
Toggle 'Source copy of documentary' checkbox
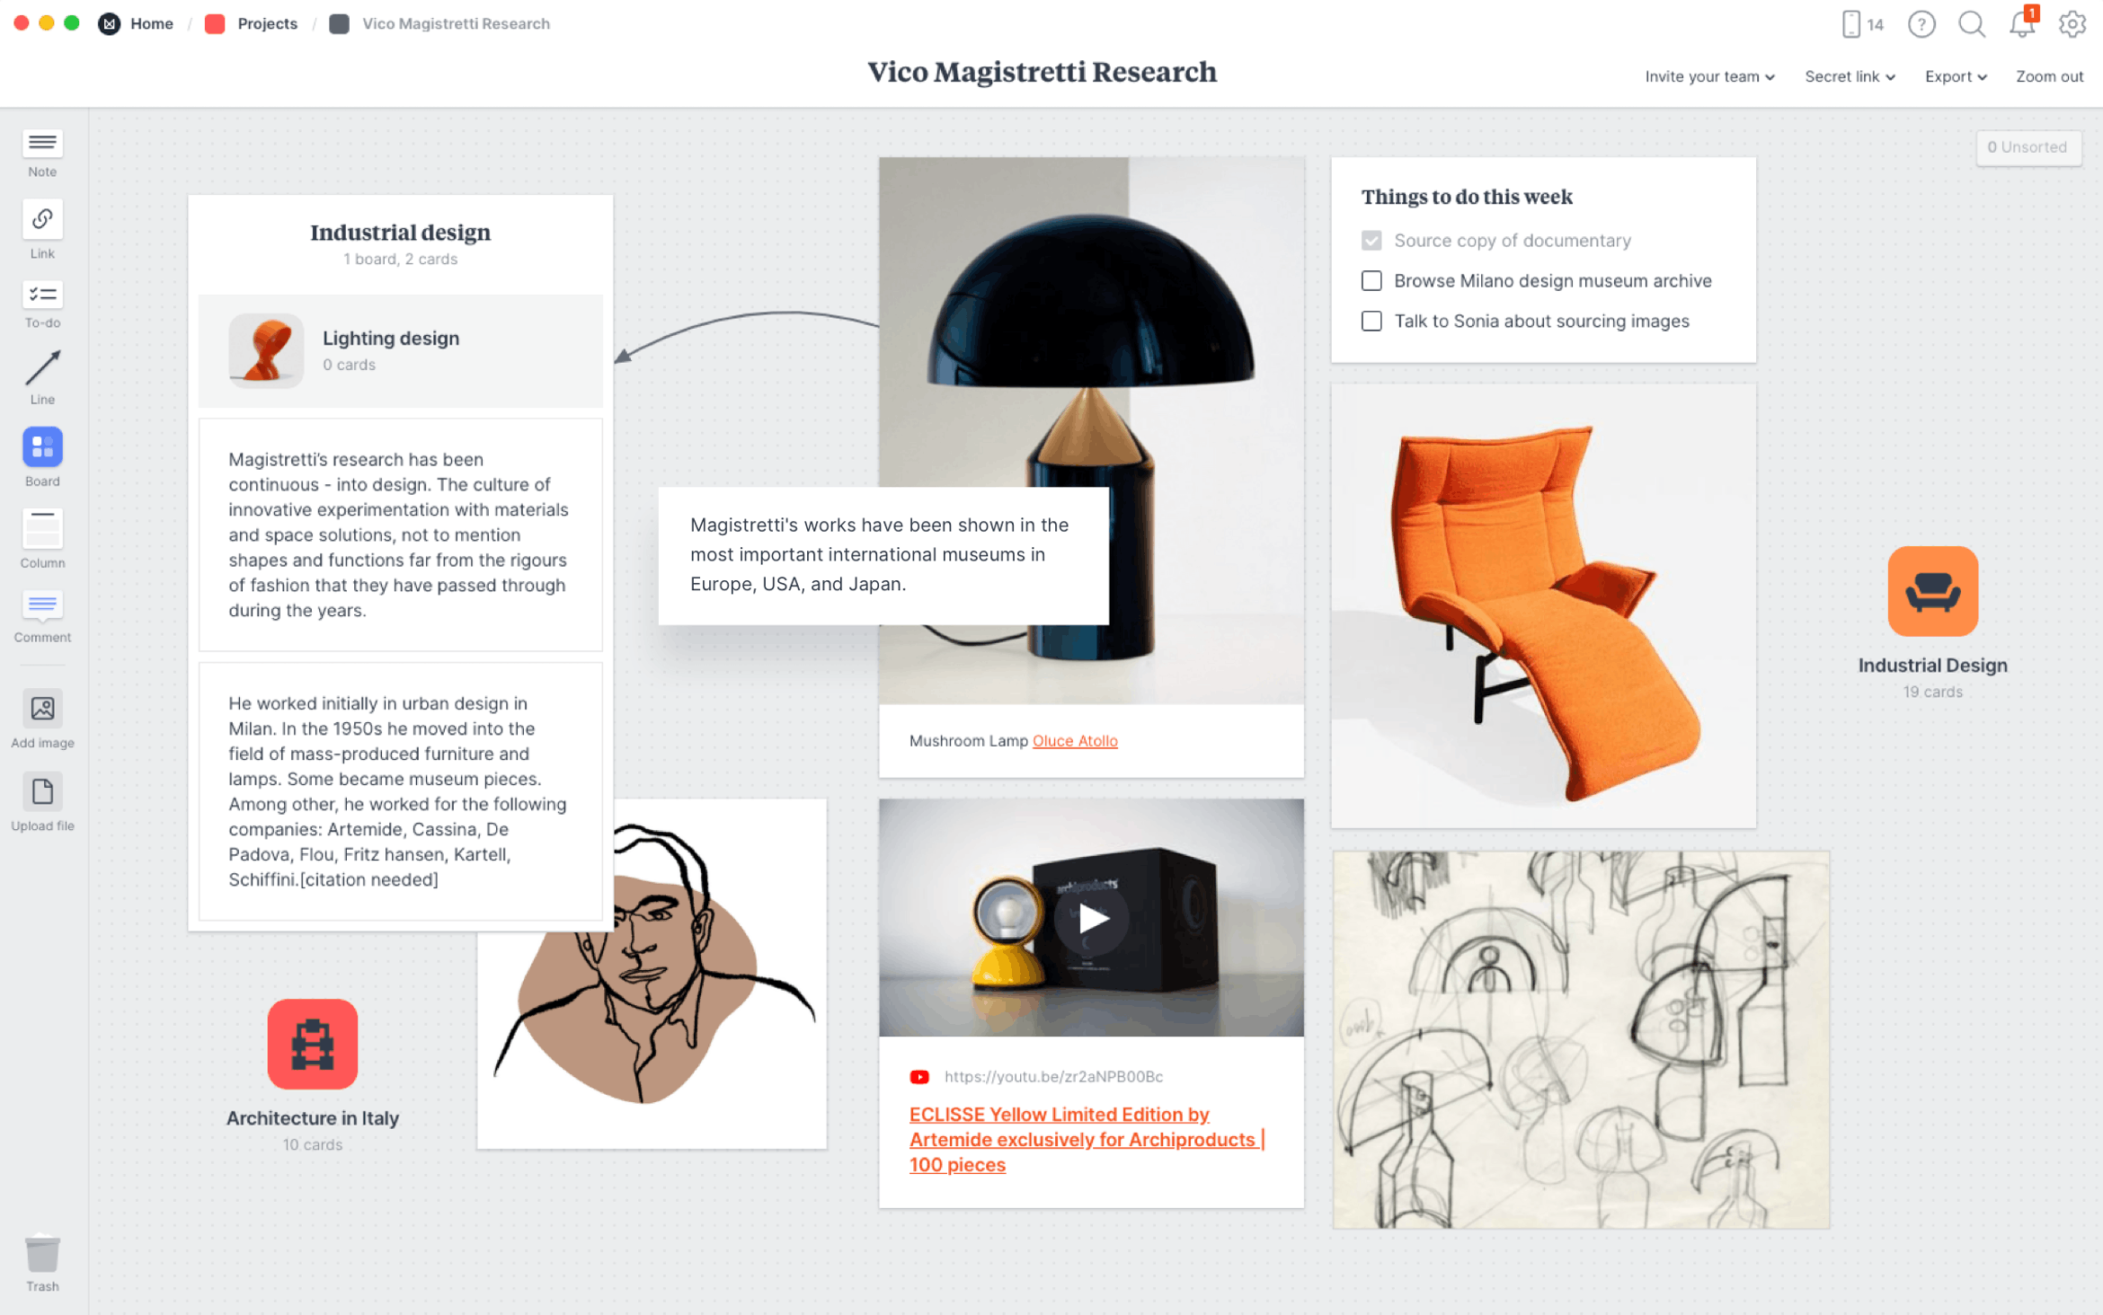pos(1371,239)
